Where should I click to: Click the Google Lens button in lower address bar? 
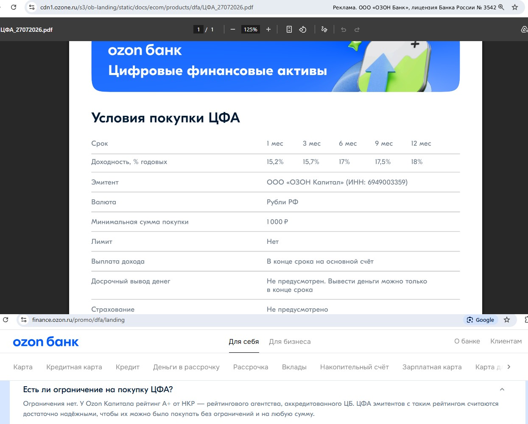481,320
